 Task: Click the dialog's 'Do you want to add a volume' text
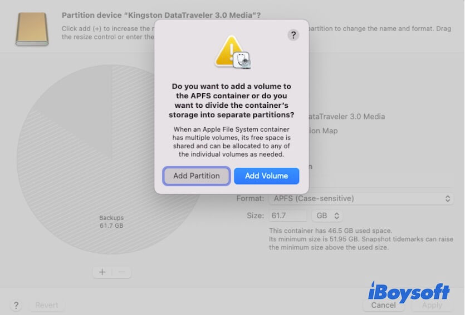[231, 101]
